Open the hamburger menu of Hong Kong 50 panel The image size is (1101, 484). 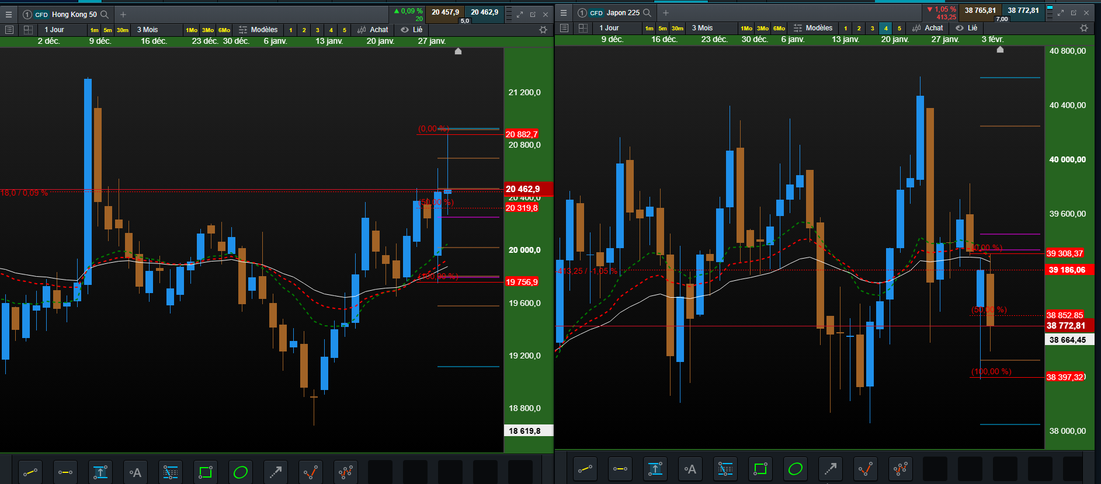(x=9, y=15)
